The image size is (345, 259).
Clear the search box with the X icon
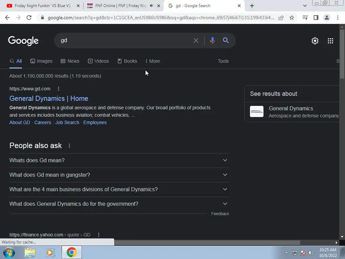196,40
